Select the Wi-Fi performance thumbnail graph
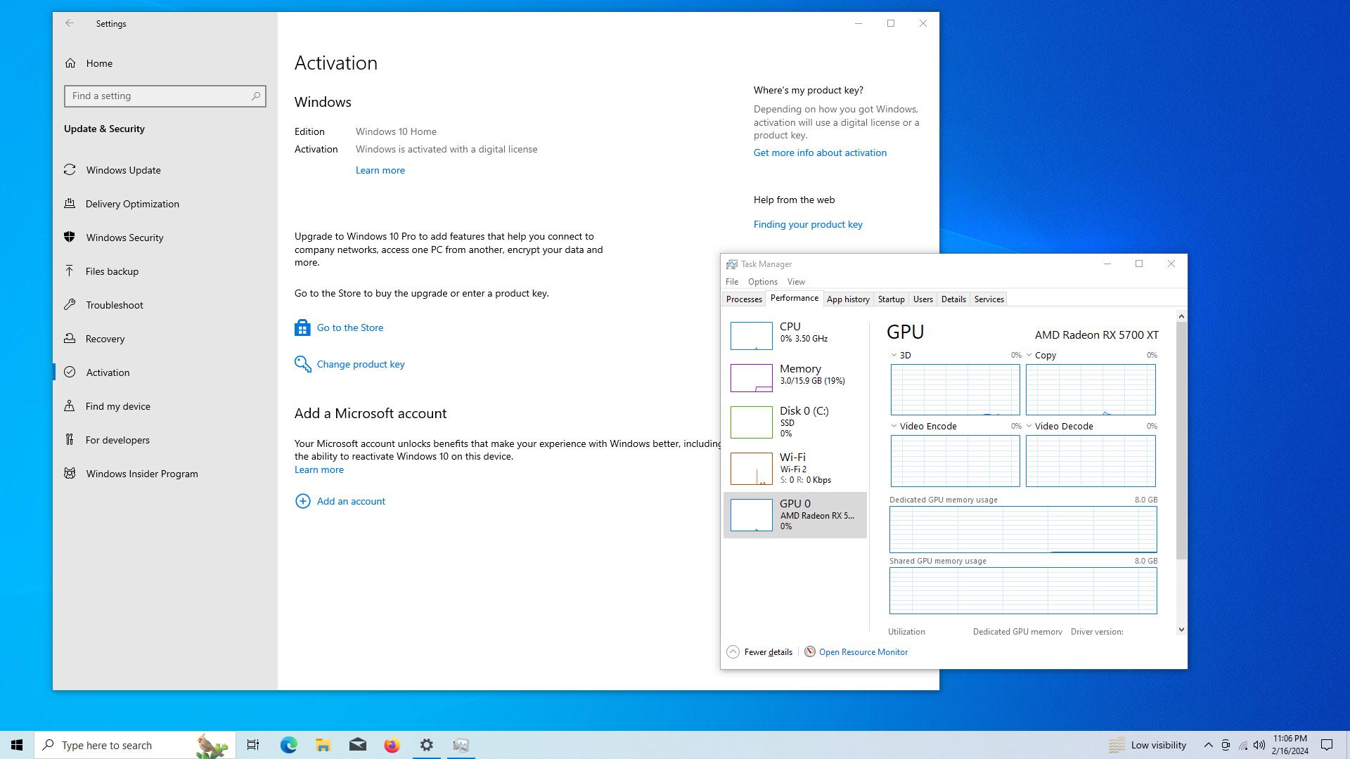This screenshot has width=1350, height=759. 752,468
